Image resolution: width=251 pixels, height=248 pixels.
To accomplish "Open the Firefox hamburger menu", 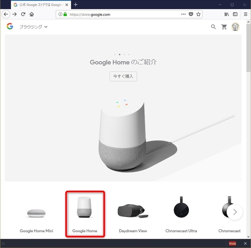I will [246, 14].
